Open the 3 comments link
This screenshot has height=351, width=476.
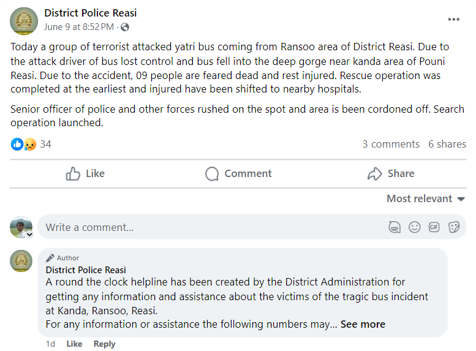[x=391, y=145]
